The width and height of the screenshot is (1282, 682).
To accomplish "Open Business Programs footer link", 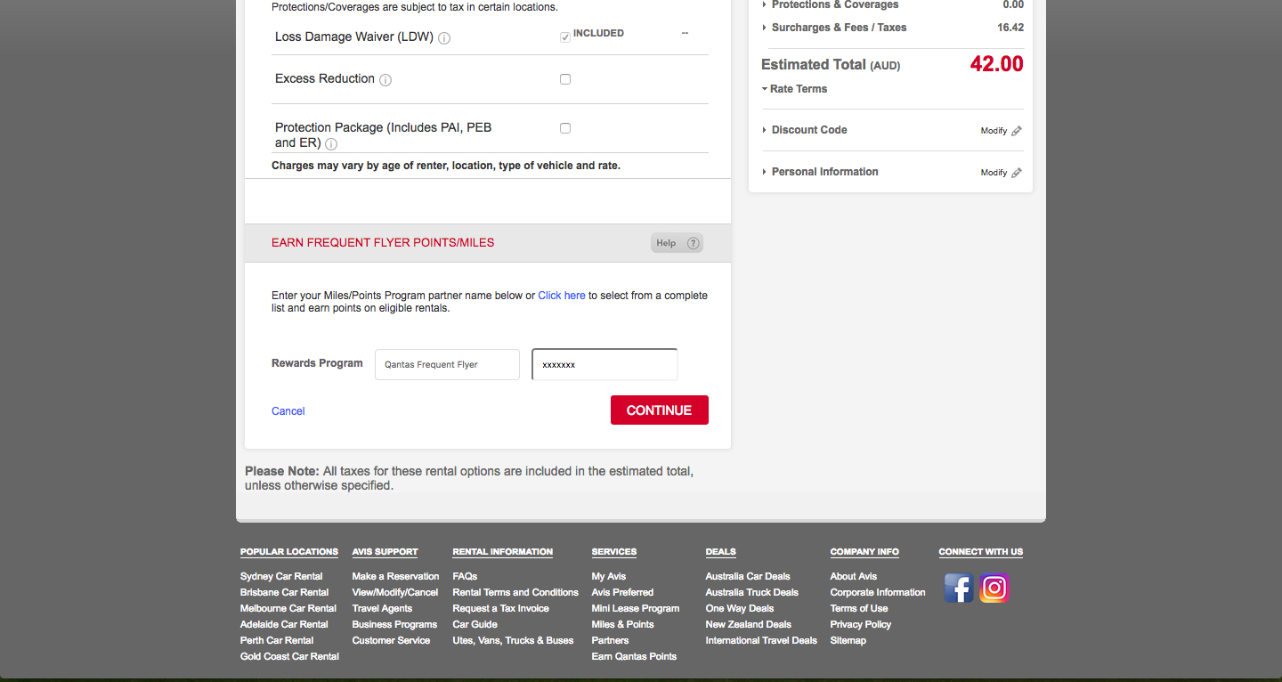I will point(394,624).
